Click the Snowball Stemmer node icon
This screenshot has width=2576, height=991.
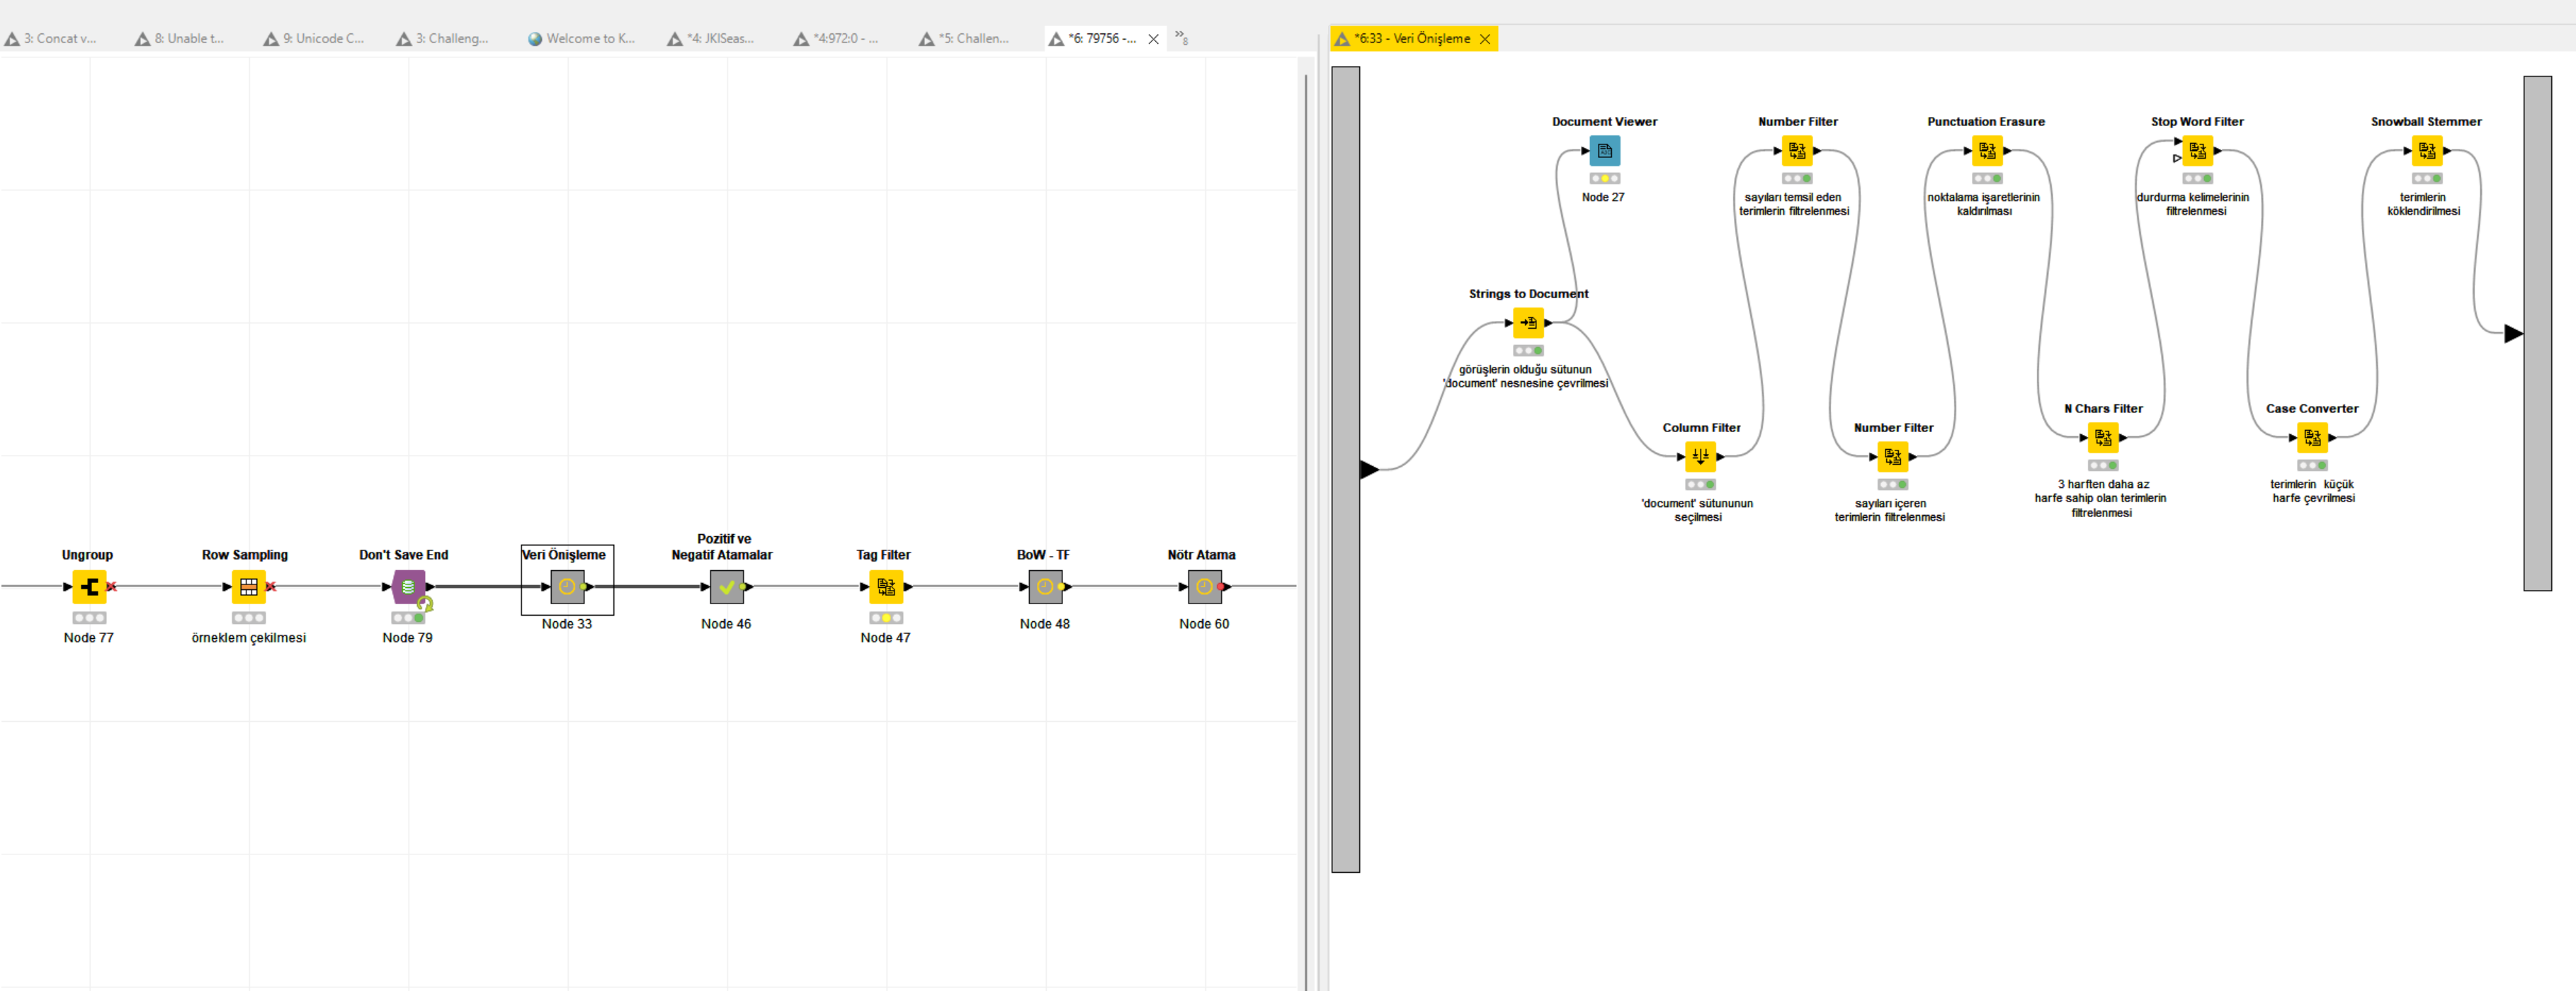click(x=2427, y=151)
